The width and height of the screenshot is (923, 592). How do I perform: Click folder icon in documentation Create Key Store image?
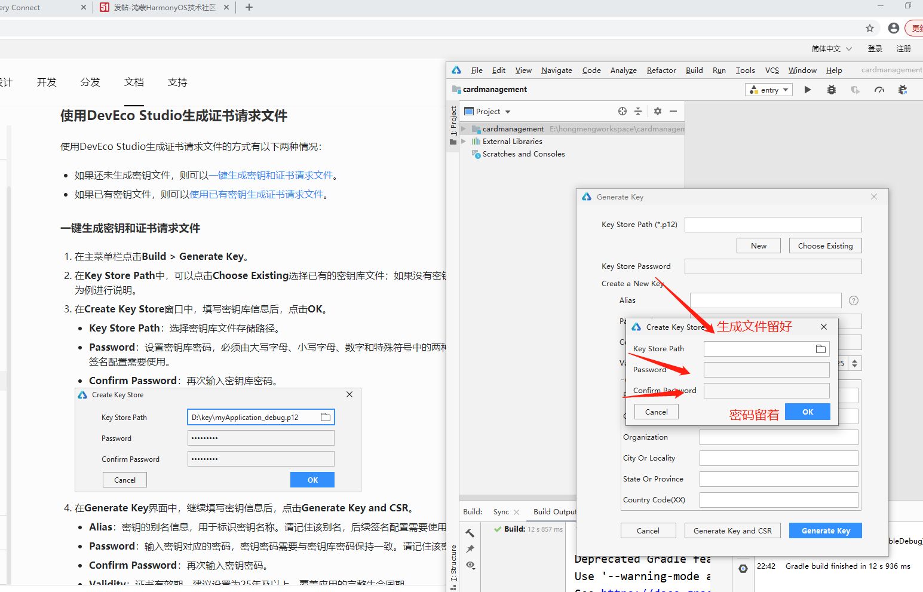click(326, 417)
